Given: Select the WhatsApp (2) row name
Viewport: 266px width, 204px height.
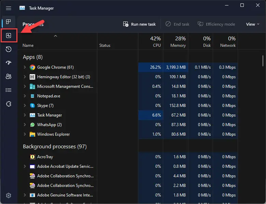Looking at the screenshot, I should pyautogui.click(x=50, y=125).
